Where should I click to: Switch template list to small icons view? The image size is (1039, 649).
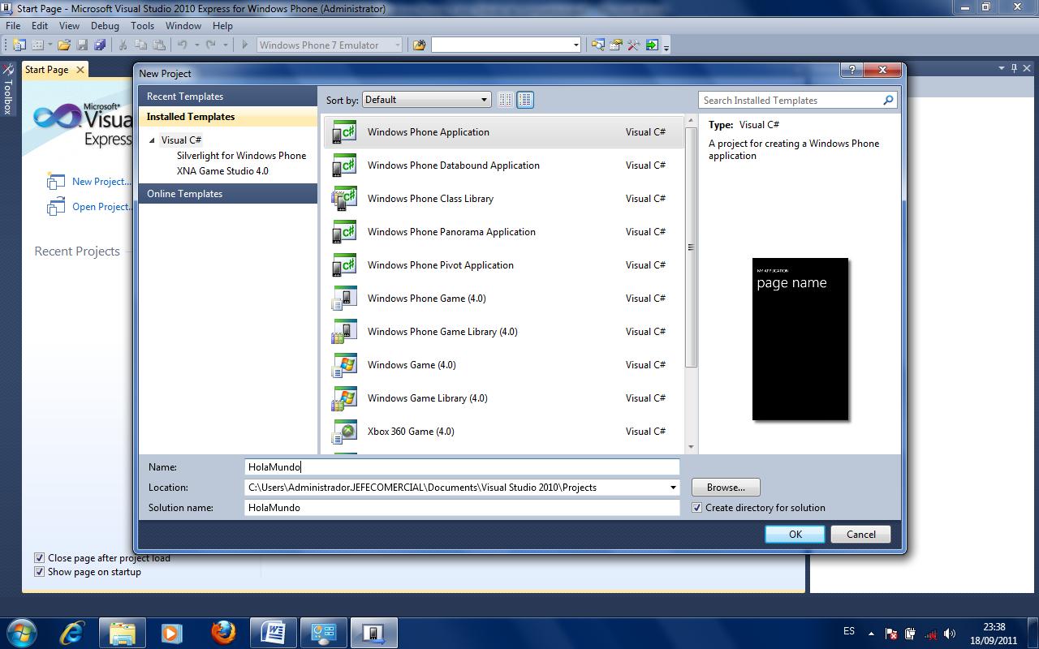coord(505,100)
